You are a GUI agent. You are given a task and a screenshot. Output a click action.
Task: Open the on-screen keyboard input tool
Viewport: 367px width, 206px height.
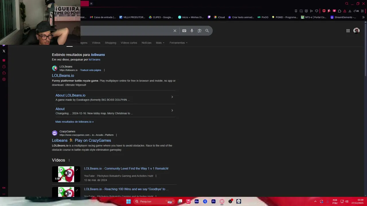coord(184,31)
